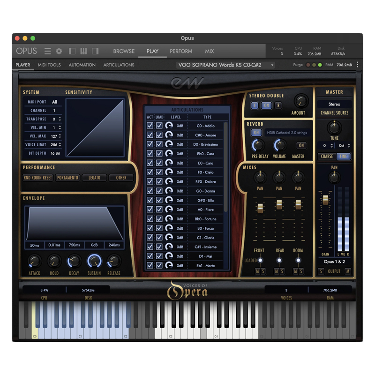Click the Reverb Volume knob
375x375 pixels.
pyautogui.click(x=279, y=145)
